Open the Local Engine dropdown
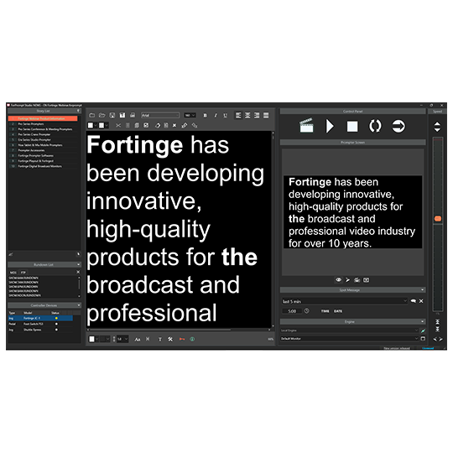This screenshot has width=453, height=453. click(x=349, y=331)
